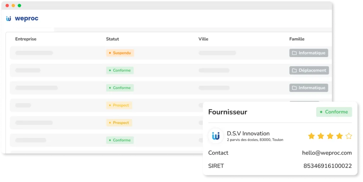Viewport: 363px width, 182px height.
Task: Click the Déplacement family tag
Action: pos(309,70)
